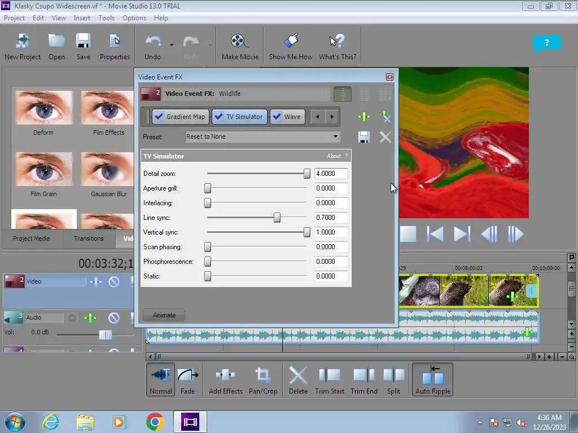
Task: Click the New Project toolbar icon
Action: [23, 46]
